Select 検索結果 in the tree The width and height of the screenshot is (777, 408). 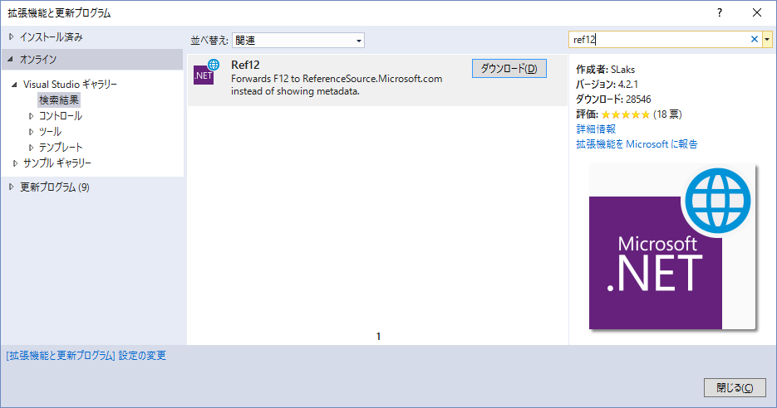click(x=59, y=100)
